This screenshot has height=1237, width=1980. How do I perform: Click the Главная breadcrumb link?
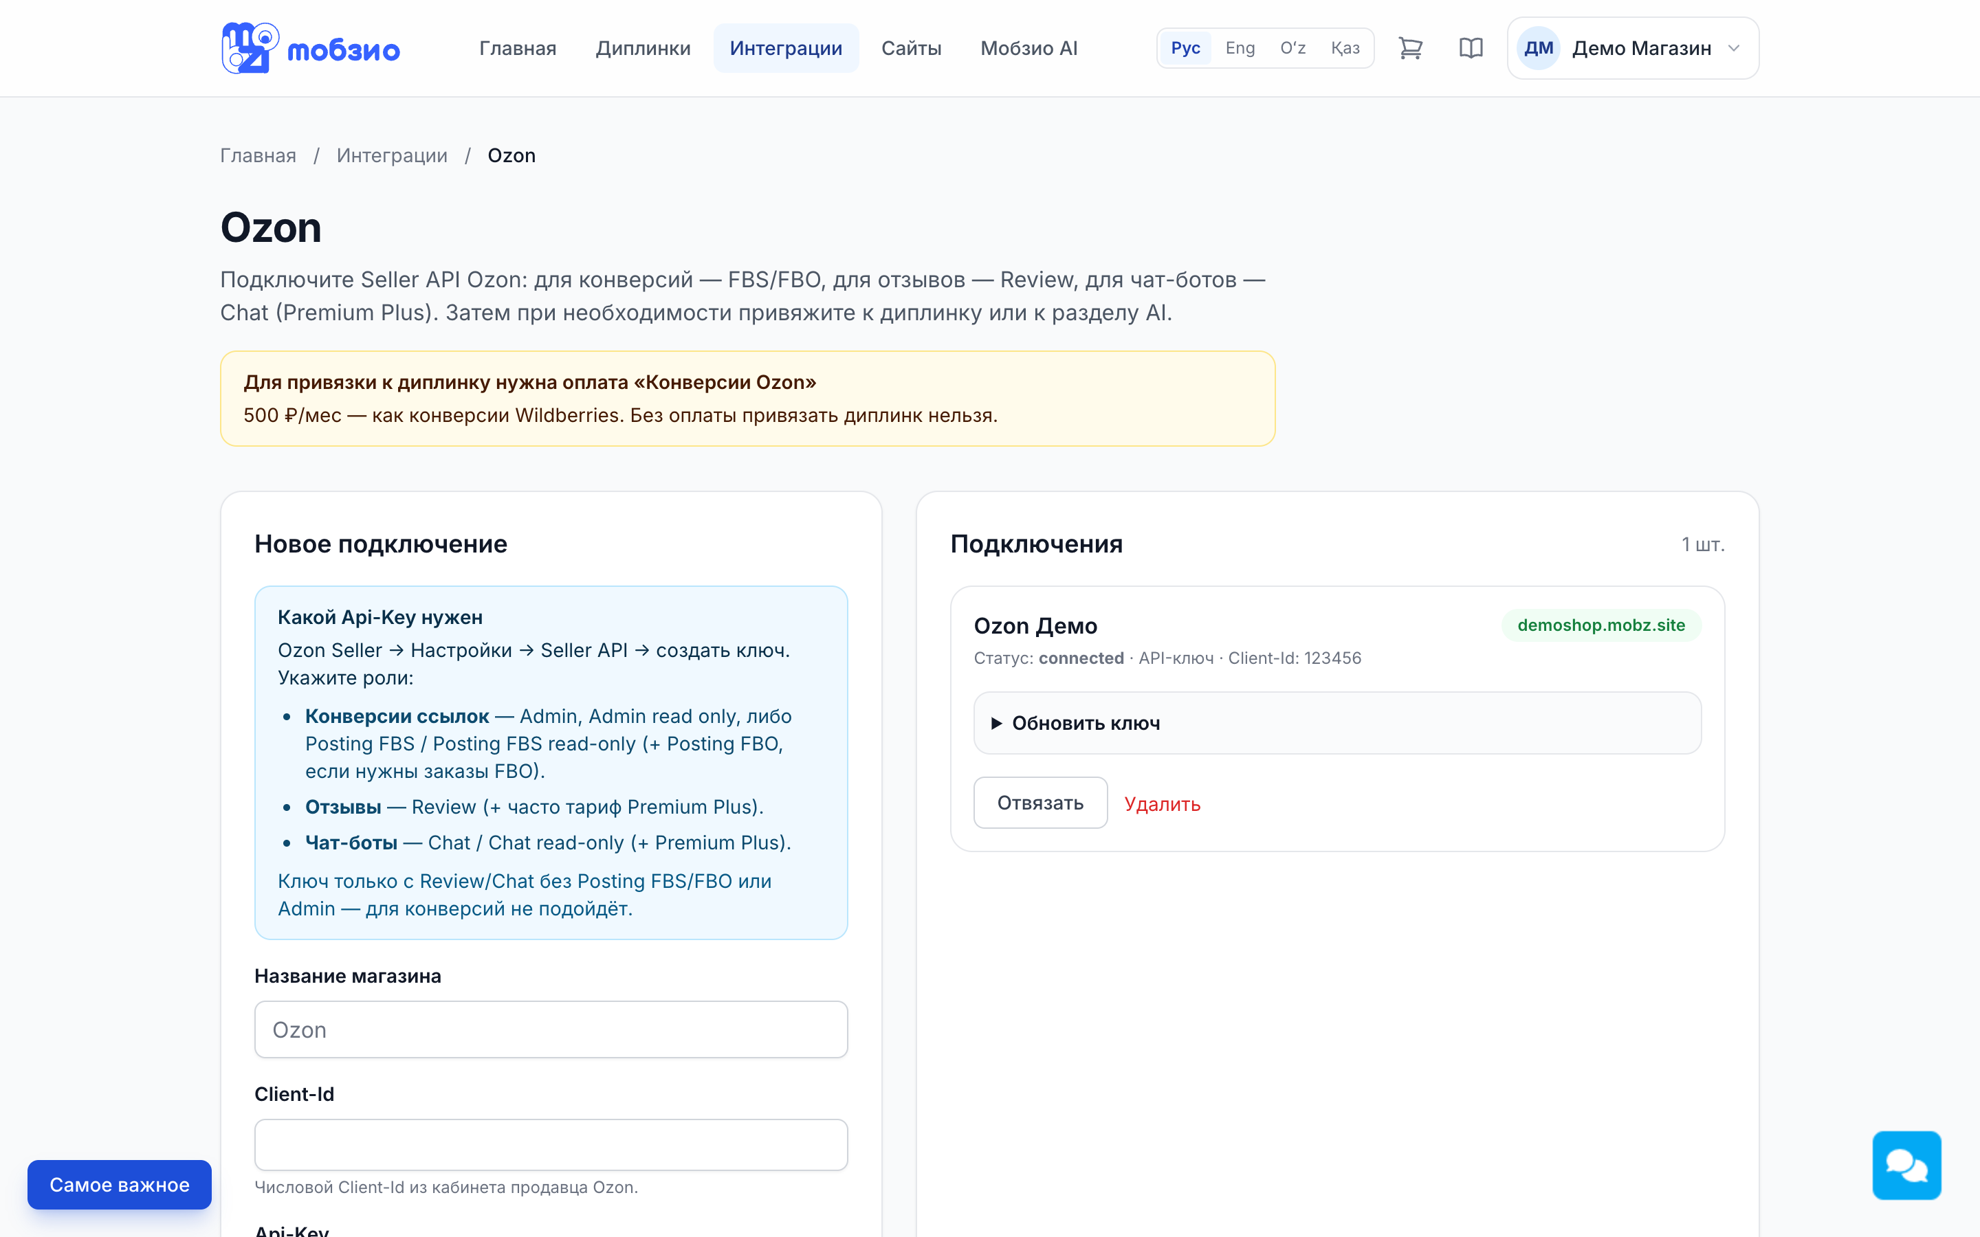pos(258,155)
